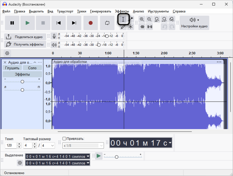233x176 pixels.
Task: Click the speaker playback meter icon
Action: pos(54,45)
